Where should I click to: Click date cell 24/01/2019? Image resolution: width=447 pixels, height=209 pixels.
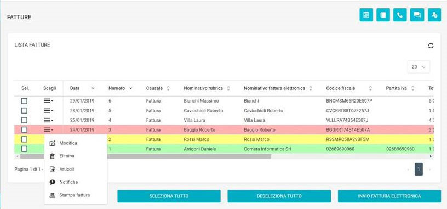[82, 130]
